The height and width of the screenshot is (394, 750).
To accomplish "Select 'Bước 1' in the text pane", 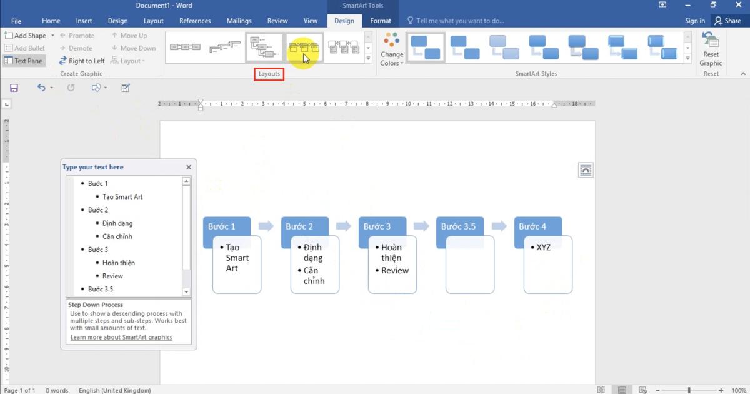I will (97, 183).
